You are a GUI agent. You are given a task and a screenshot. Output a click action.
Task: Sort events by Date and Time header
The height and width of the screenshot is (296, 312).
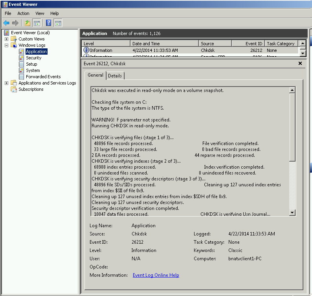164,43
